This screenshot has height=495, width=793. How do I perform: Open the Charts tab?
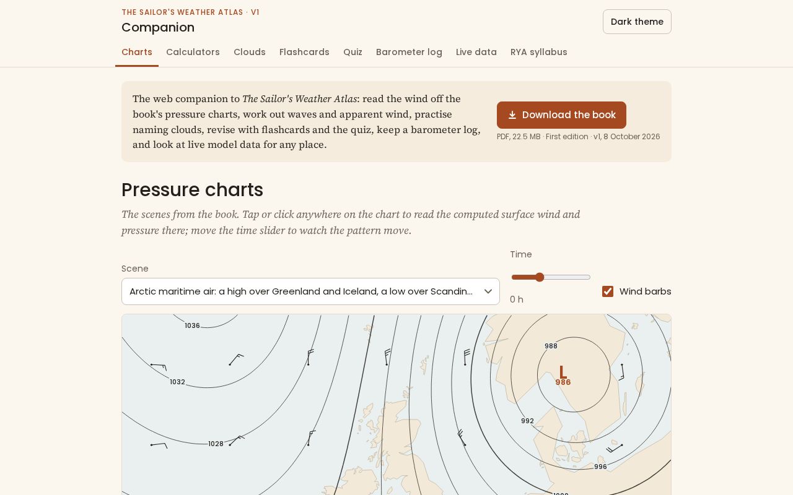tap(137, 52)
